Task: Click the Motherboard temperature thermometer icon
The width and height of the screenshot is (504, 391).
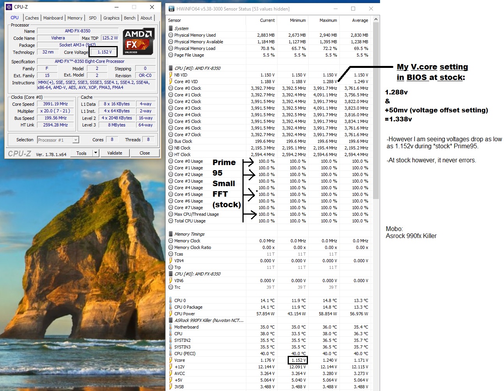Action: coord(171,327)
